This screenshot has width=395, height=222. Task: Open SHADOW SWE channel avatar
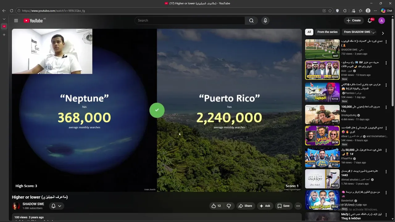(x=16, y=206)
